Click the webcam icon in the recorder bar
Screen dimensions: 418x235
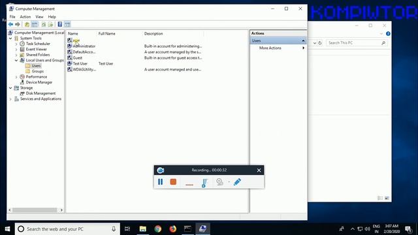pos(219,181)
